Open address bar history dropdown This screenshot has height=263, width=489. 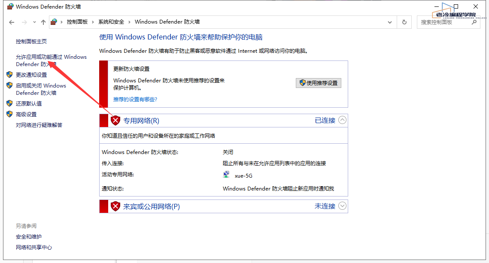[x=390, y=22]
